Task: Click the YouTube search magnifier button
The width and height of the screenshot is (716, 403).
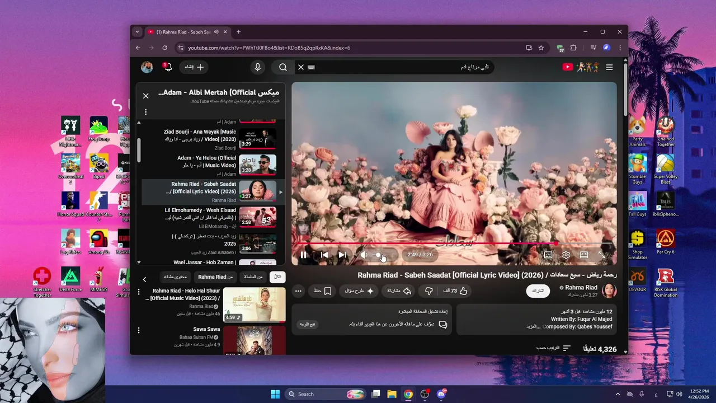Action: [283, 67]
